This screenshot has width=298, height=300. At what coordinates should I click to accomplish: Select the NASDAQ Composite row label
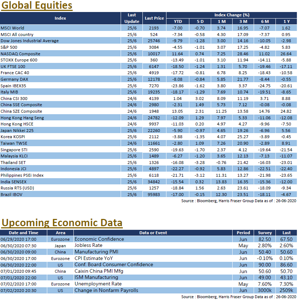20,54
